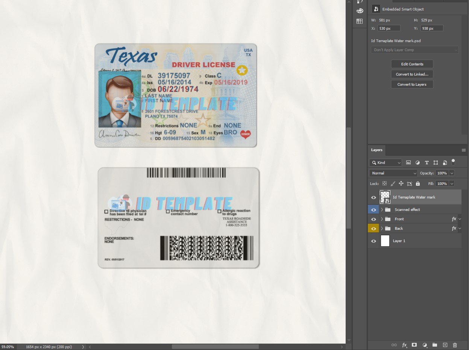Filter layers by pixel layers icon
469x350 pixels.
coord(408,163)
